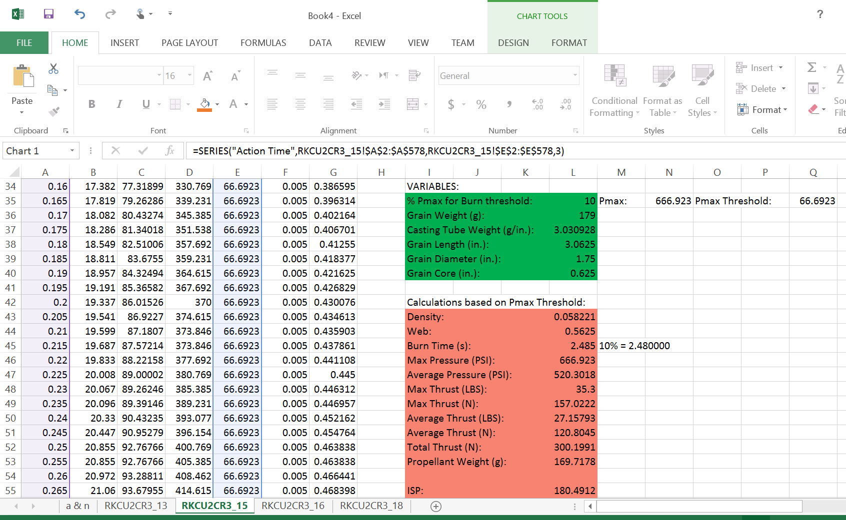The image size is (846, 520).
Task: Open the font size dropdown
Action: (x=189, y=75)
